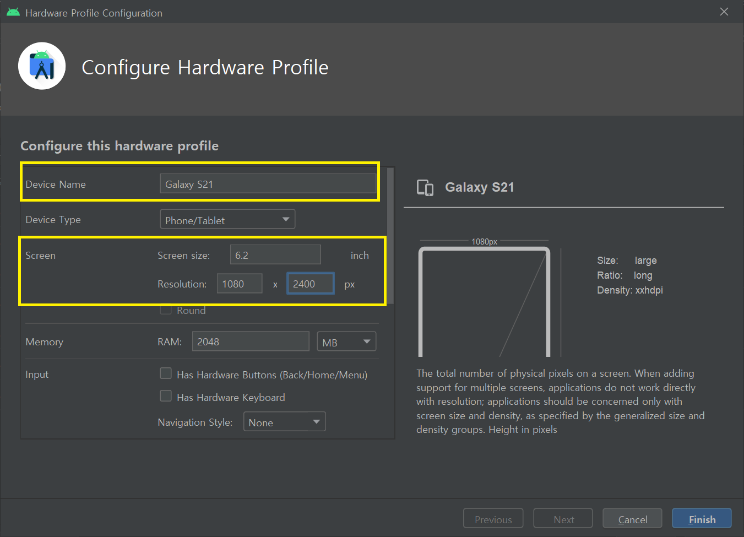
Task: Click the Android icon in title bar
Action: tap(13, 13)
